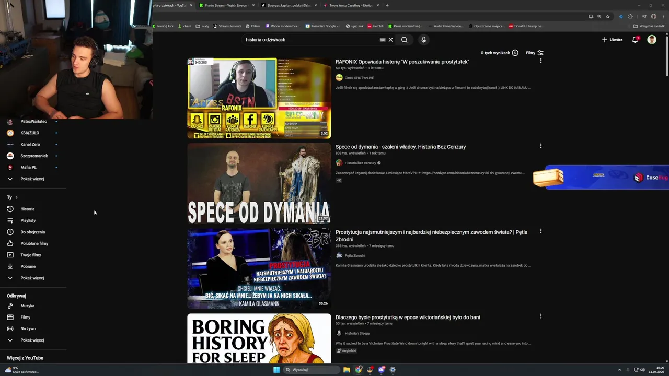Viewport: 669px width, 376px height.
Task: Play the RAFONIX video thumbnail
Action: coord(259,98)
